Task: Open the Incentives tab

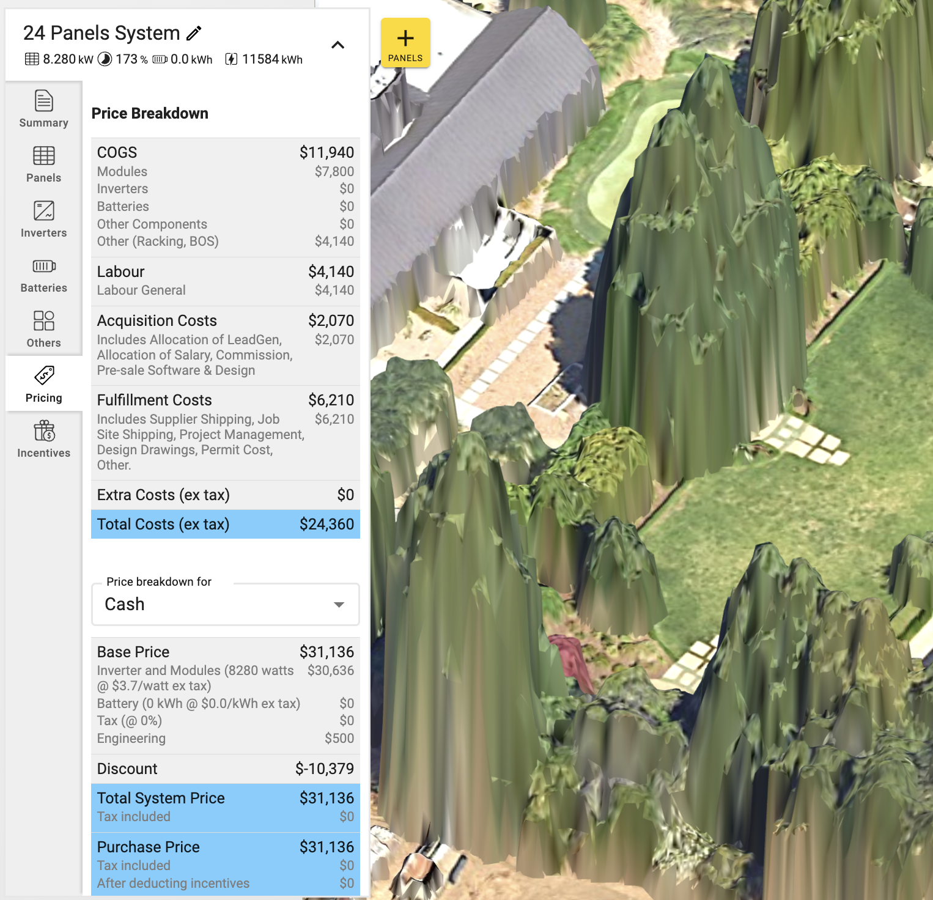Action: pos(44,439)
